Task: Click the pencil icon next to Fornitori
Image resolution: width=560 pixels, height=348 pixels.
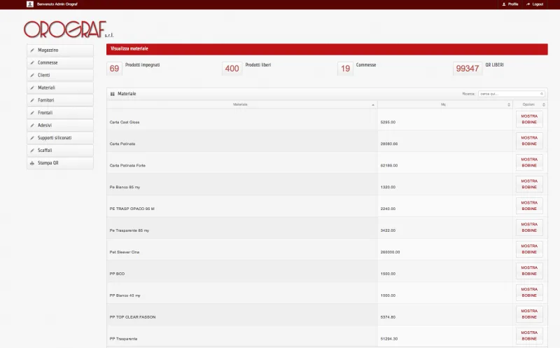Action: coord(32,100)
